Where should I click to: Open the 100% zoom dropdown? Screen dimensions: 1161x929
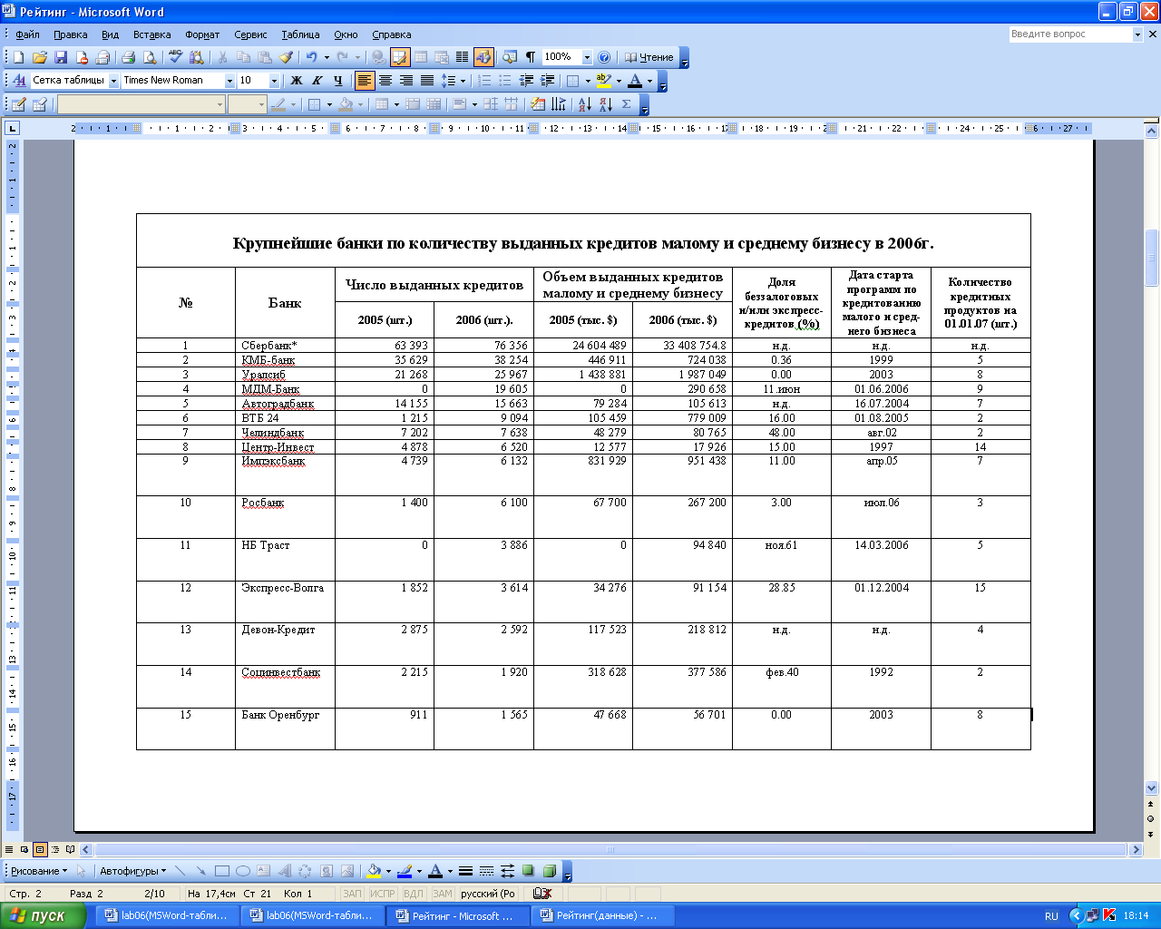click(x=587, y=57)
